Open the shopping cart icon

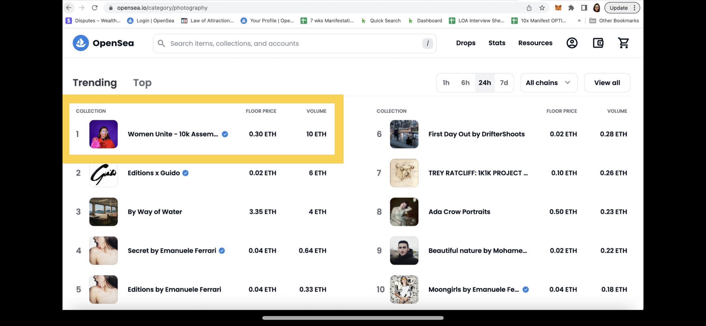tap(624, 43)
